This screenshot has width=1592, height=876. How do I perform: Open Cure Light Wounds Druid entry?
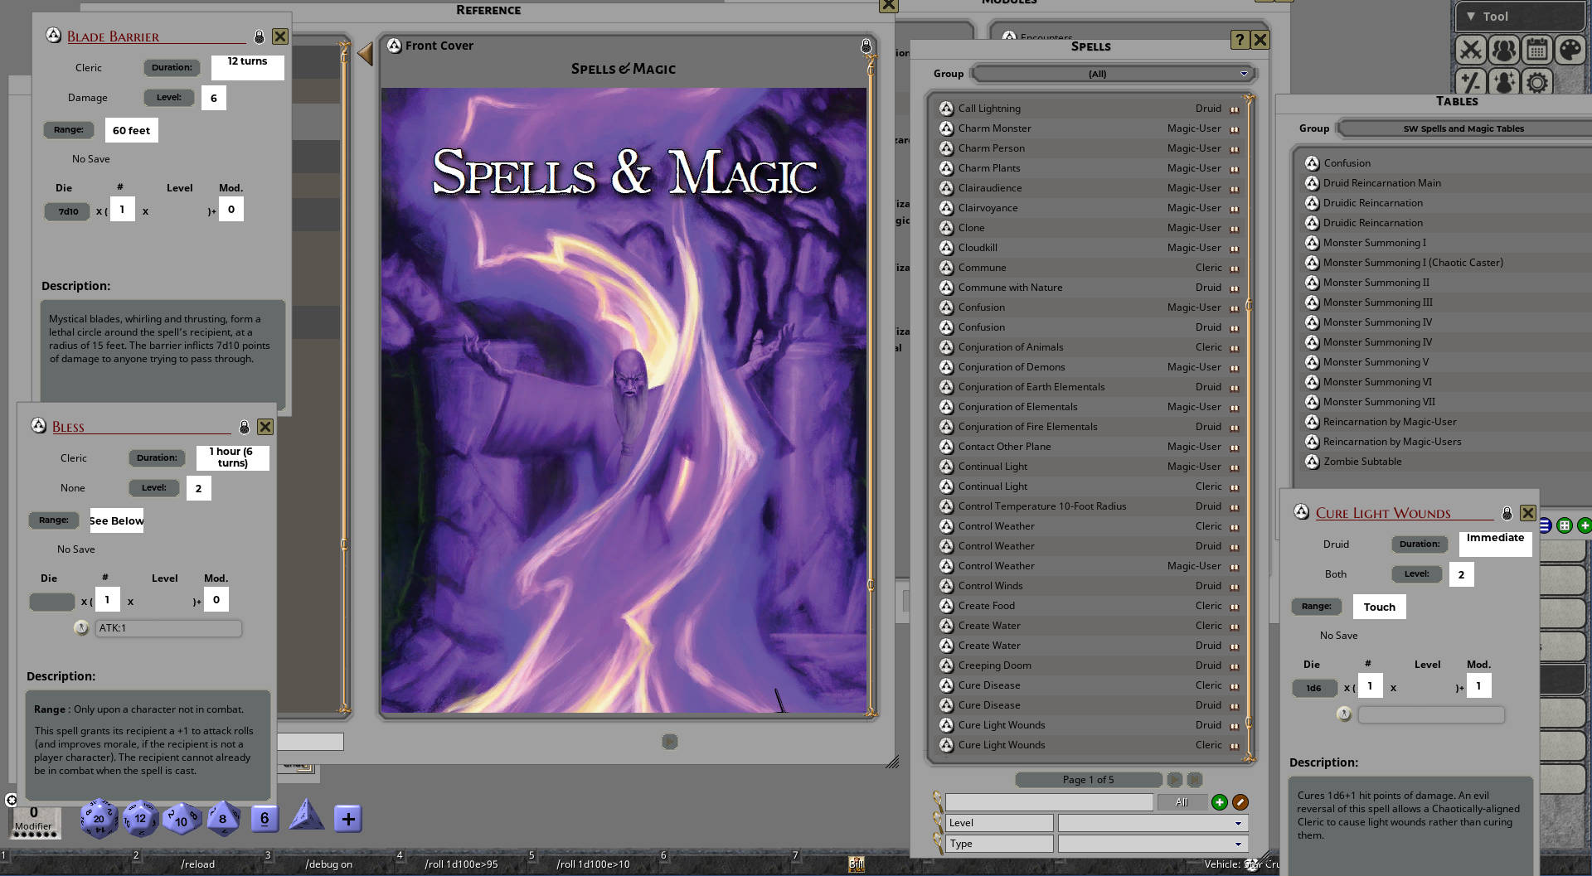pos(1090,725)
